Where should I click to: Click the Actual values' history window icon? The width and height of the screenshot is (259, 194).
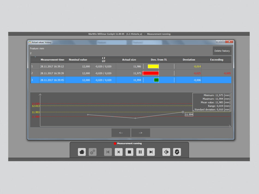click(30, 42)
